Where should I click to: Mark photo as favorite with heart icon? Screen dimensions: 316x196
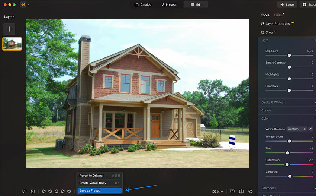click(x=25, y=192)
